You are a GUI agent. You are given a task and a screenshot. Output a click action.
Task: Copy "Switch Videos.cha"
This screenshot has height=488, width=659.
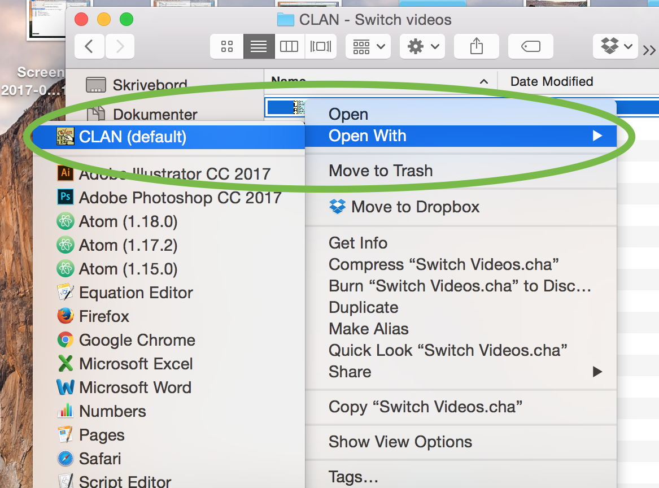tap(461, 407)
